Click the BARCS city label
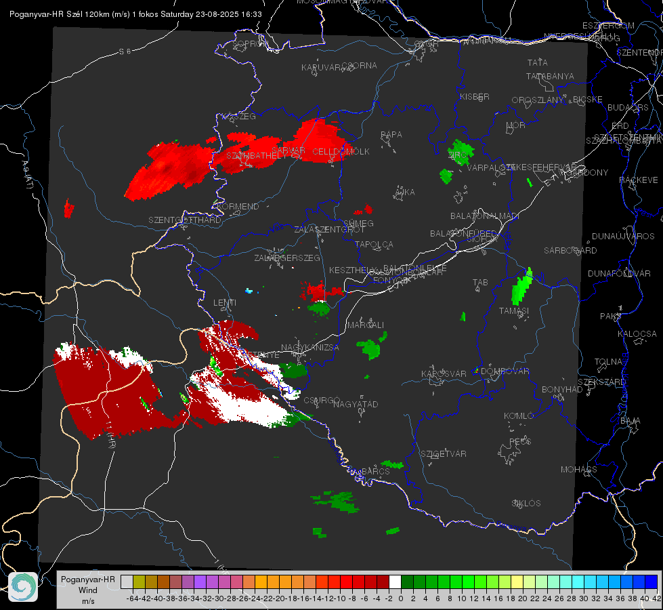Image resolution: width=663 pixels, height=610 pixels. click(375, 471)
